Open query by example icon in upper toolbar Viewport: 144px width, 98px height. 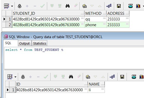coord(85,6)
